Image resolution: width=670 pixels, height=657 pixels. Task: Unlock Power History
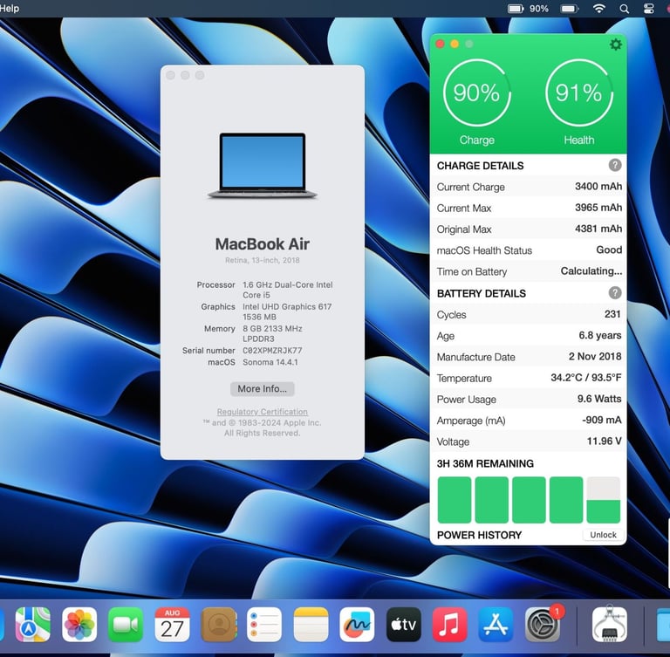[603, 535]
